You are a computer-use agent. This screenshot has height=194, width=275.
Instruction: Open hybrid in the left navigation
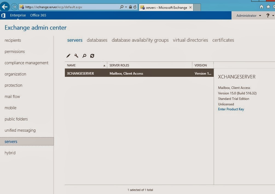(x=10, y=153)
